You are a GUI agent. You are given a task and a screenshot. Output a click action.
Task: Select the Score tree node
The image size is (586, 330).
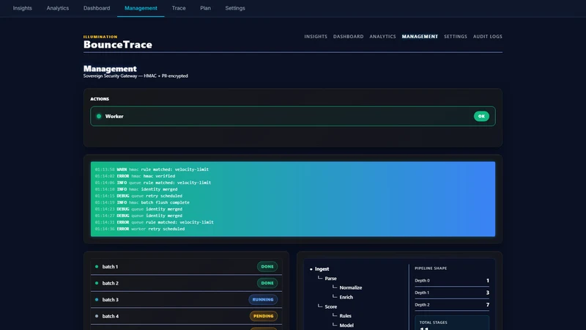331,307
